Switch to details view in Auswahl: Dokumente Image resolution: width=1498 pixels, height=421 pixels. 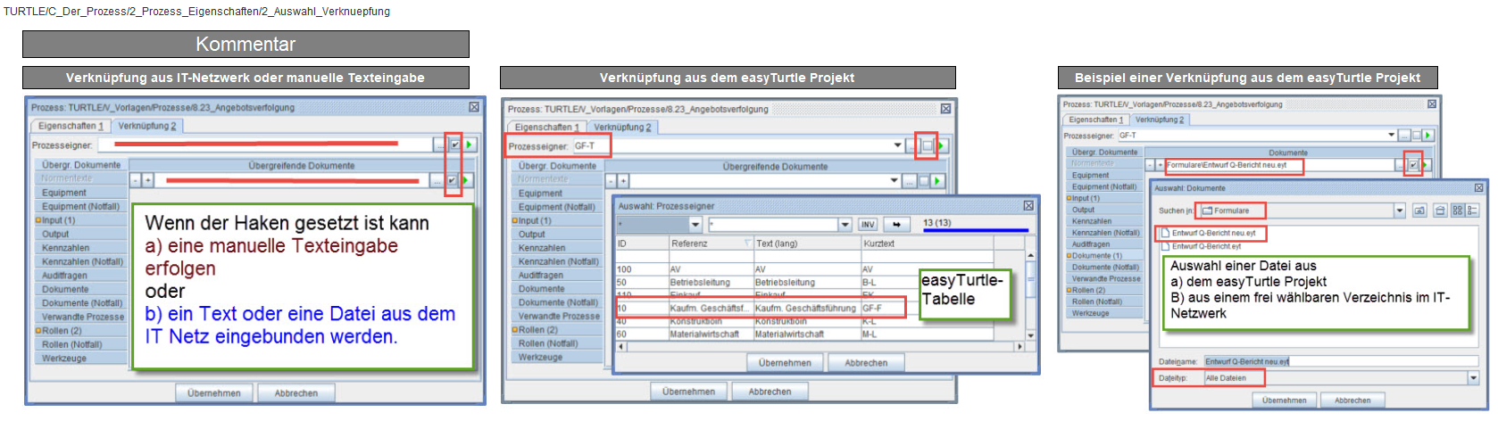[x=1472, y=211]
